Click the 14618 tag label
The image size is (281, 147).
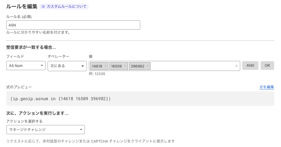97,66
